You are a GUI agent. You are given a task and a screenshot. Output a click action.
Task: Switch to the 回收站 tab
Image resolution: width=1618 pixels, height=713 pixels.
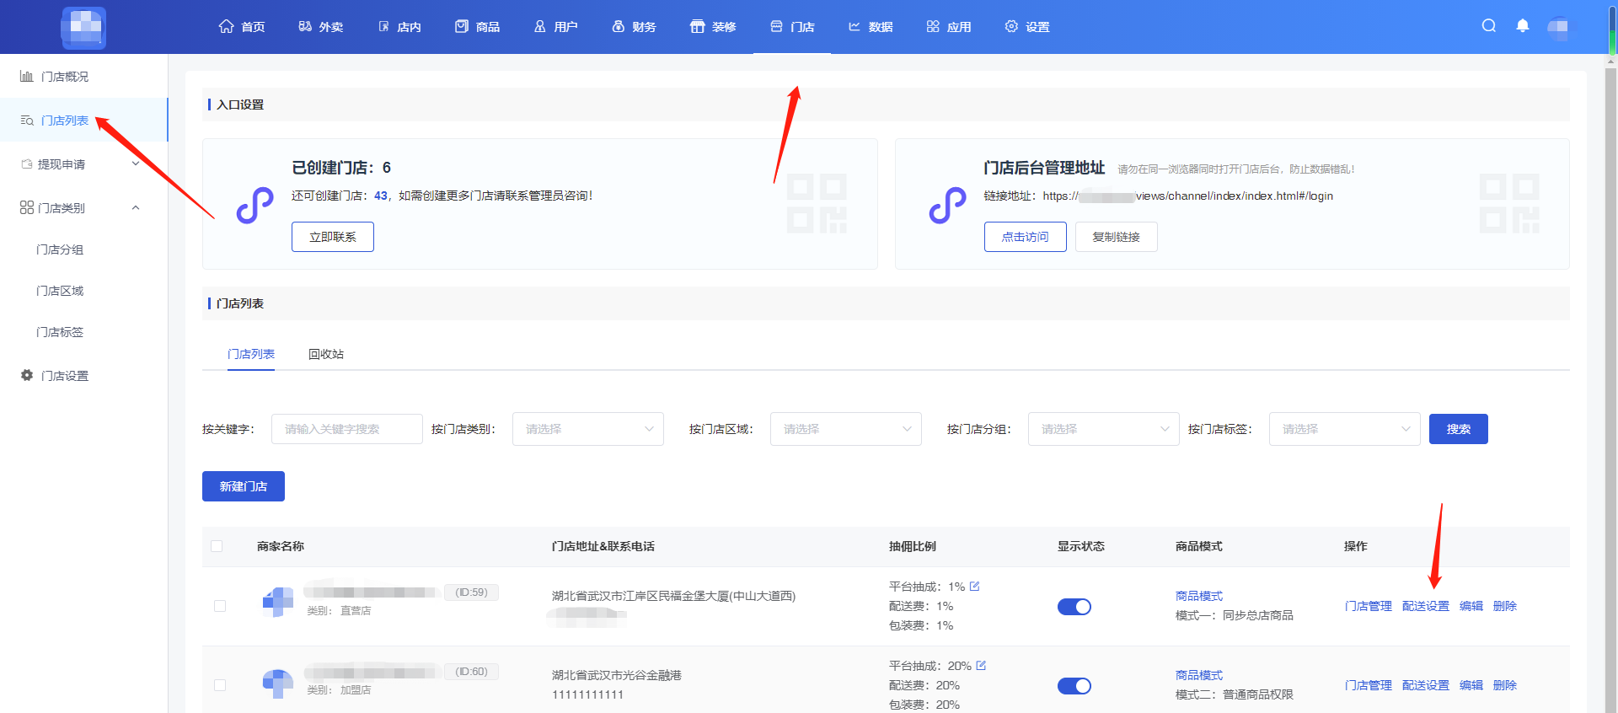click(x=325, y=354)
